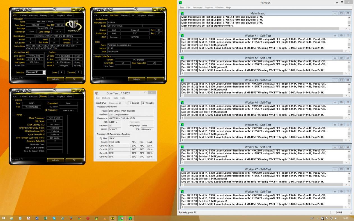
Task: Switch to Prime95 via its taskbar icon
Action: (130, 218)
